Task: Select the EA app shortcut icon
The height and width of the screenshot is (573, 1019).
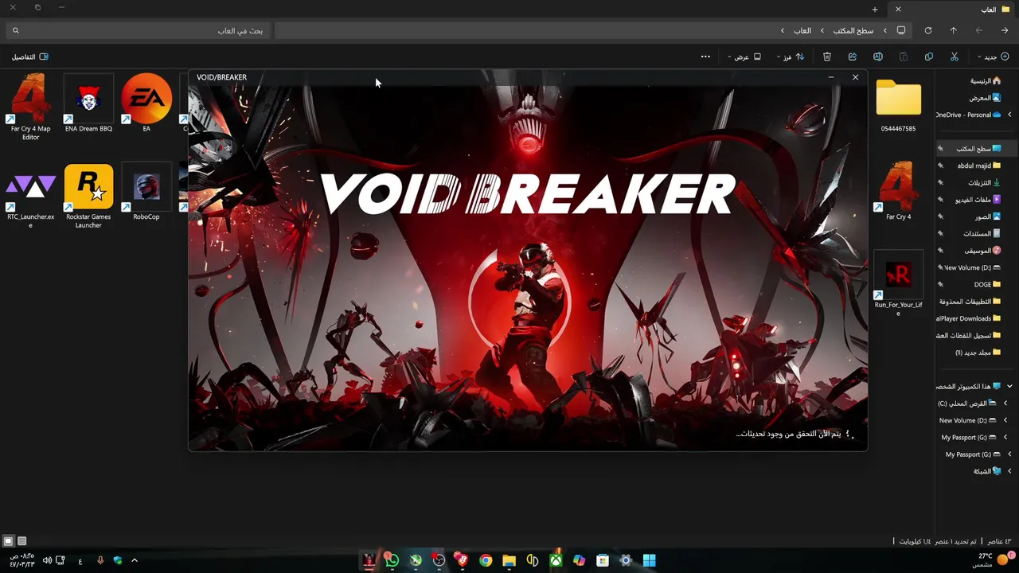Action: click(146, 102)
